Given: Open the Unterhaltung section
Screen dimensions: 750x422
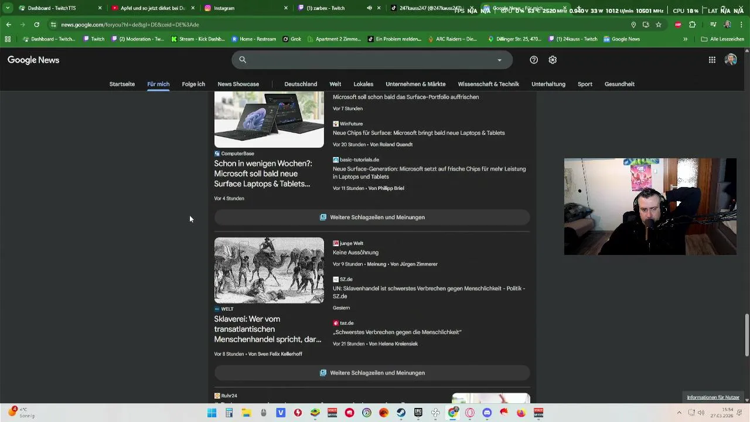Looking at the screenshot, I should (548, 84).
